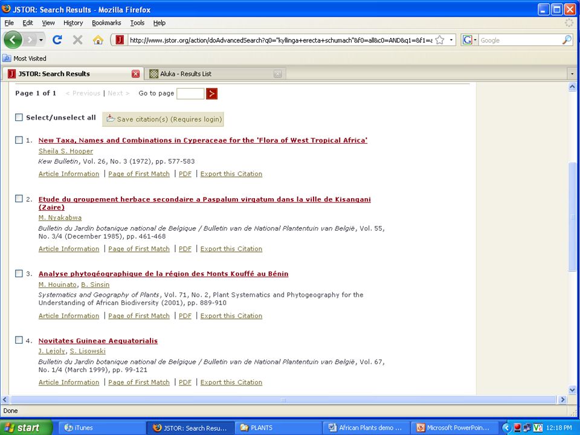Reload the page with the refresh icon

click(57, 40)
